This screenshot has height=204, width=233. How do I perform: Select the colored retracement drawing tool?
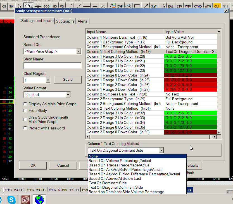coord(113,6)
